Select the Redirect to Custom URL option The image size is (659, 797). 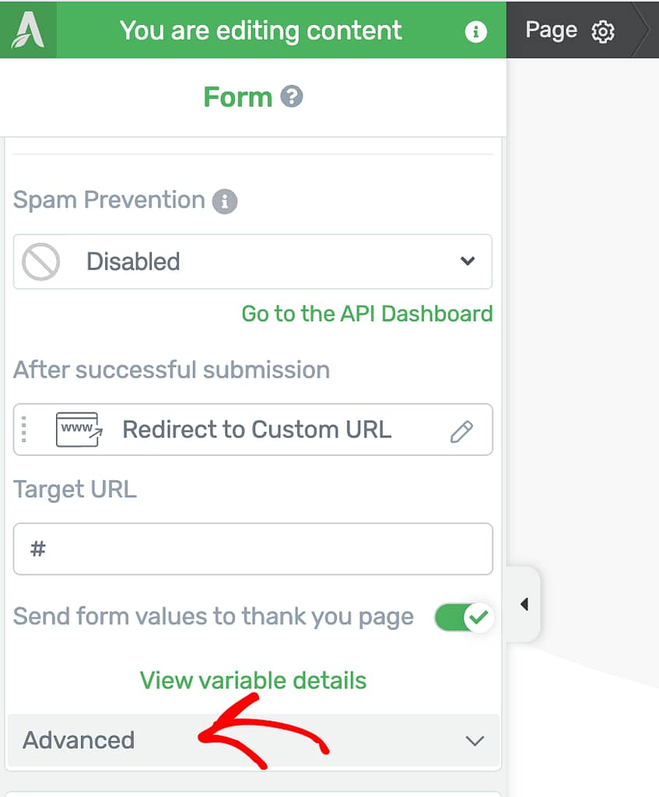point(253,430)
